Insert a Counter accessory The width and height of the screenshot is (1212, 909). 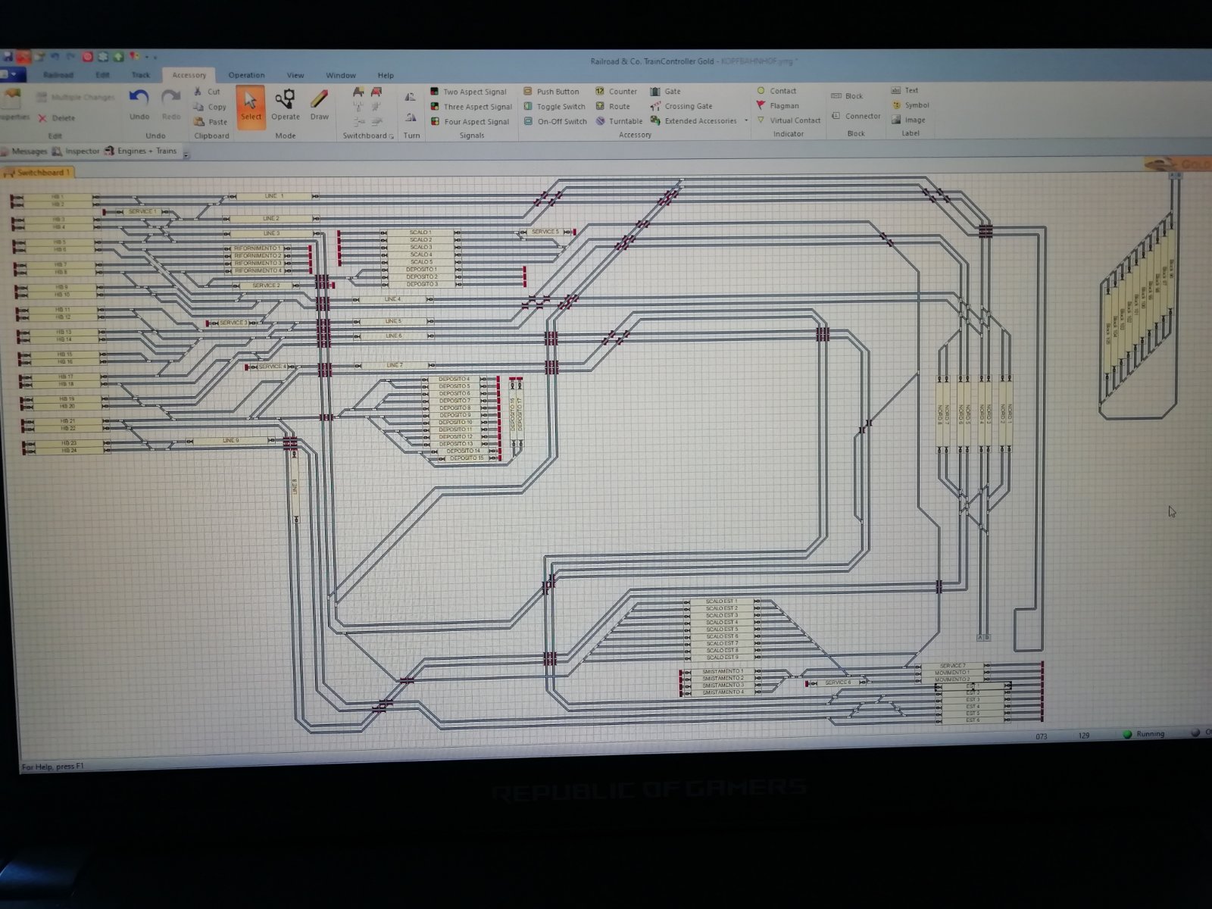623,91
